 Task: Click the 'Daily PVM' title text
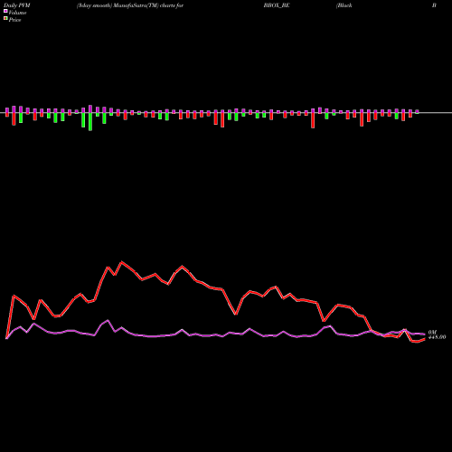click(17, 5)
